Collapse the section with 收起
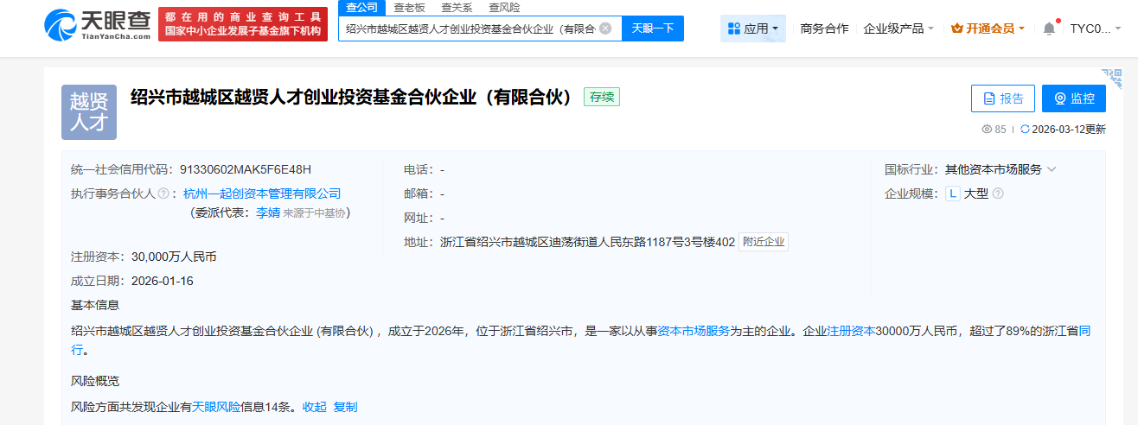Screen dimensions: 1138x425 click(x=315, y=407)
